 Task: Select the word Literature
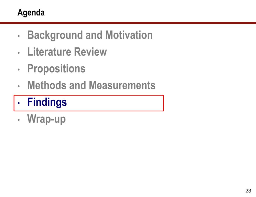coord(49,52)
